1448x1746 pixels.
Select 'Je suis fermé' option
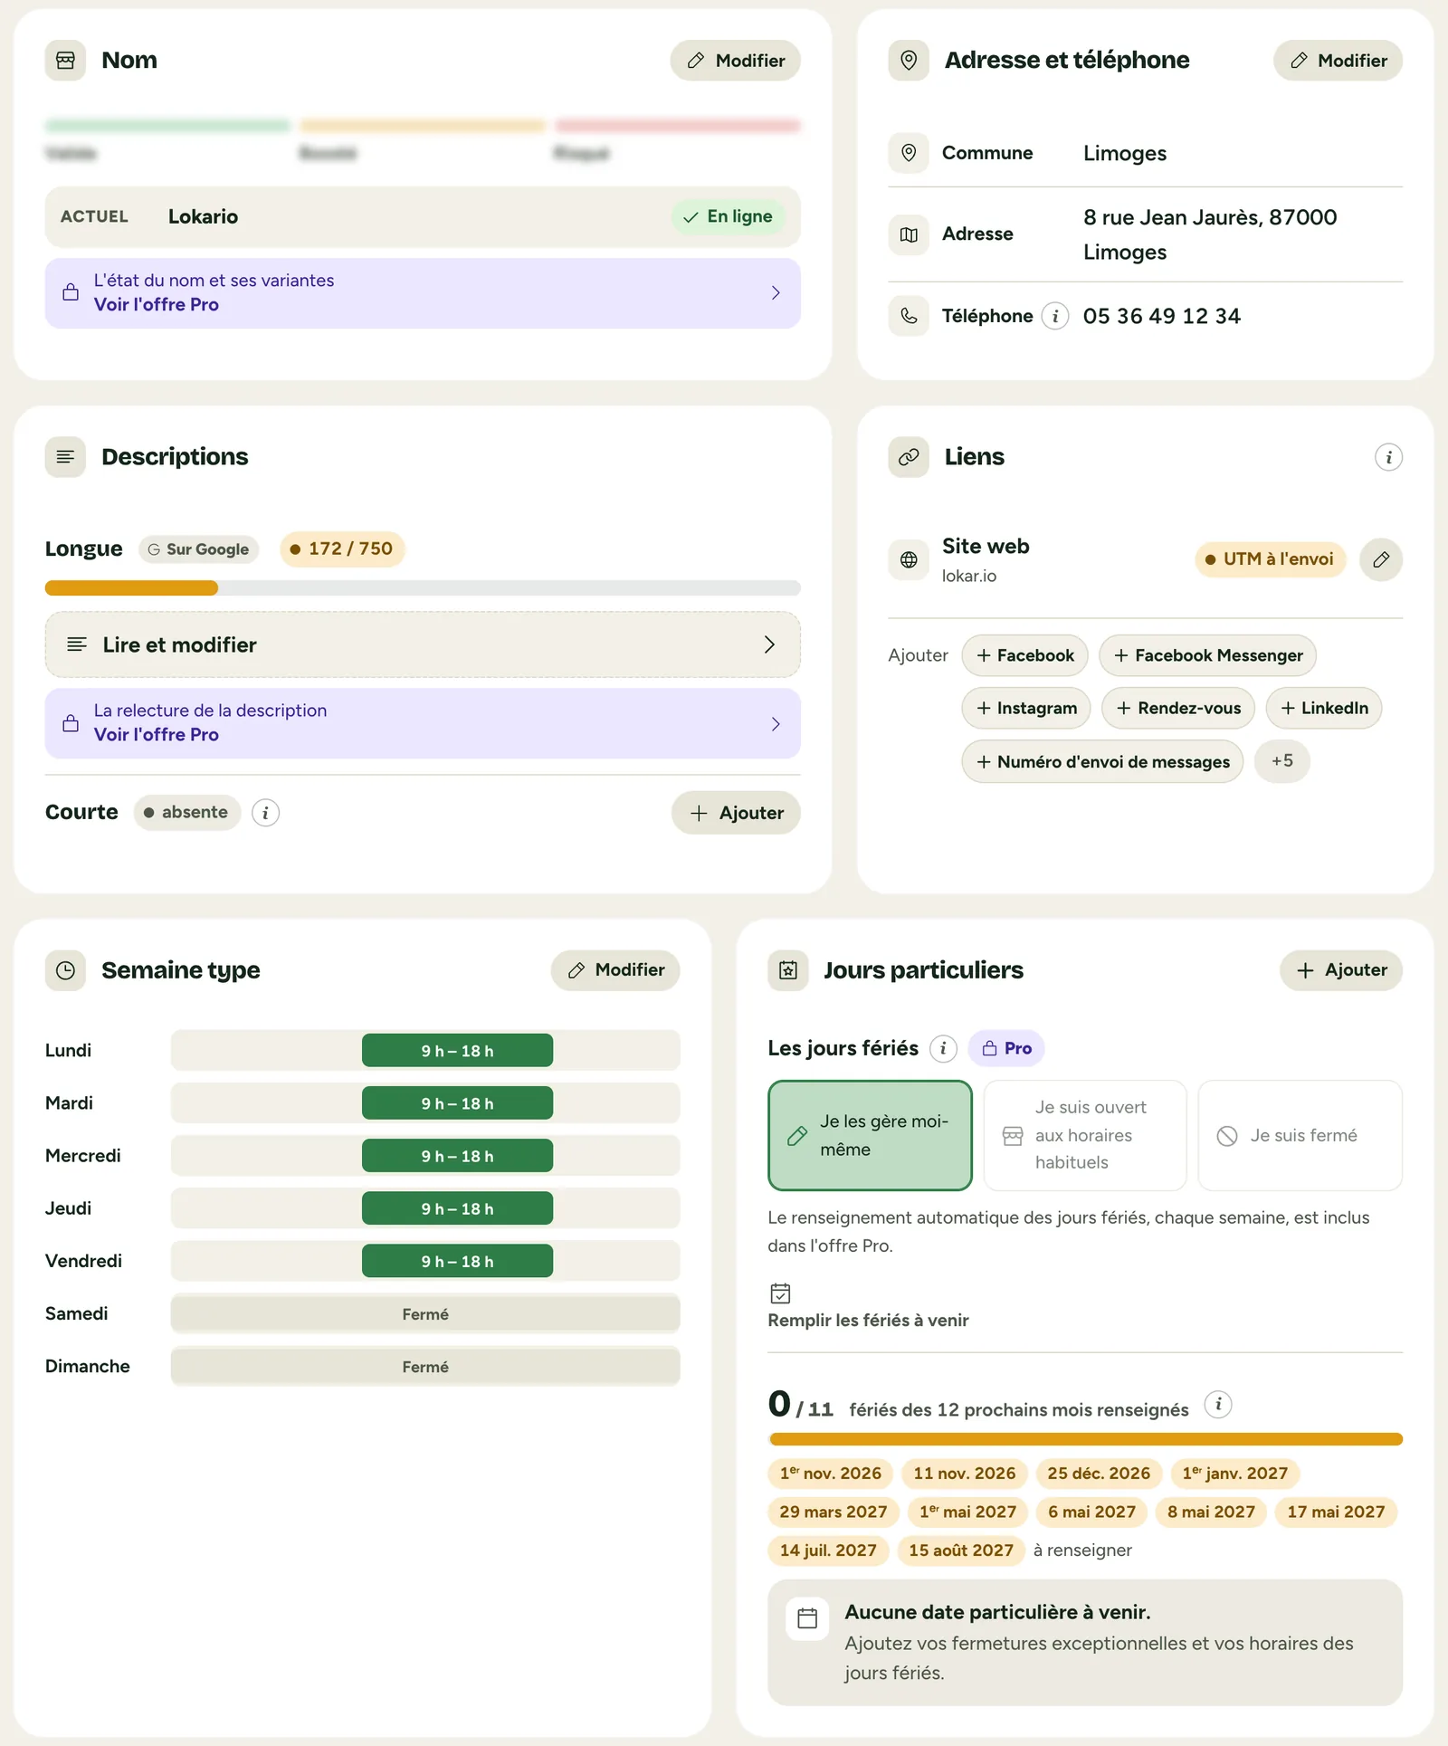click(1300, 1135)
